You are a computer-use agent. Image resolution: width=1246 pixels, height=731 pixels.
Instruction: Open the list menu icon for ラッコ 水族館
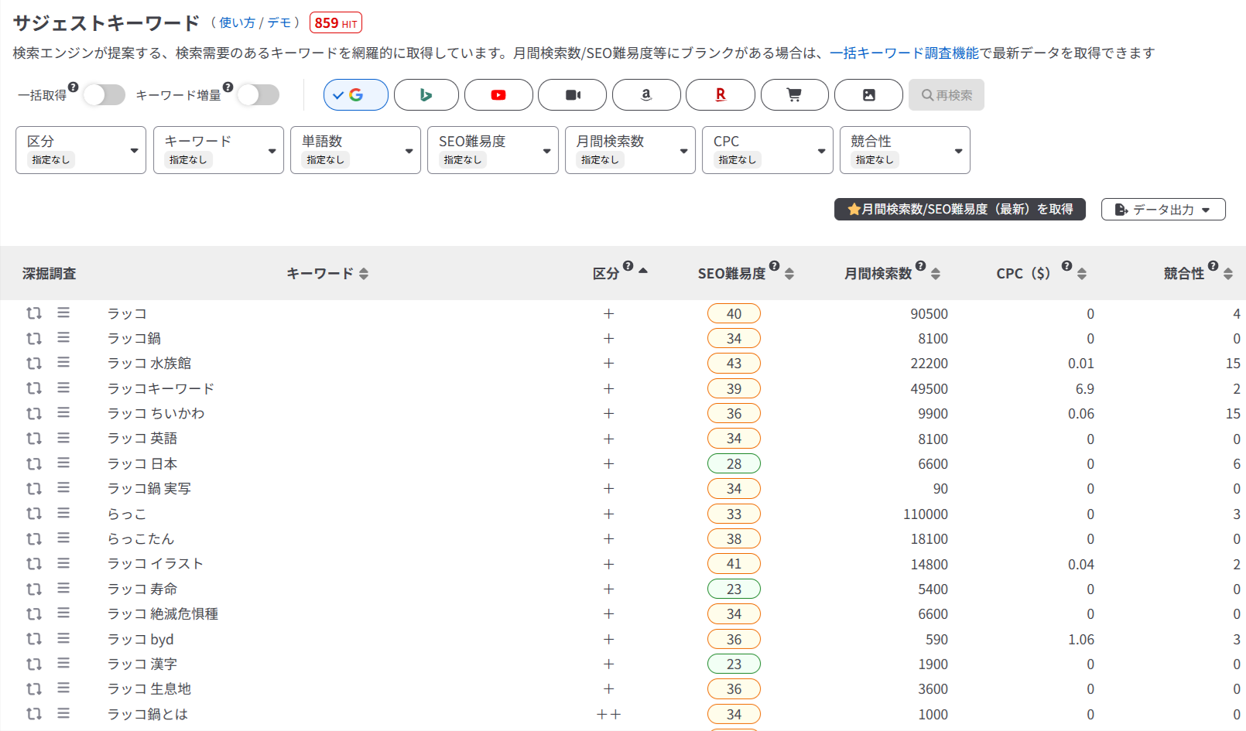(63, 363)
